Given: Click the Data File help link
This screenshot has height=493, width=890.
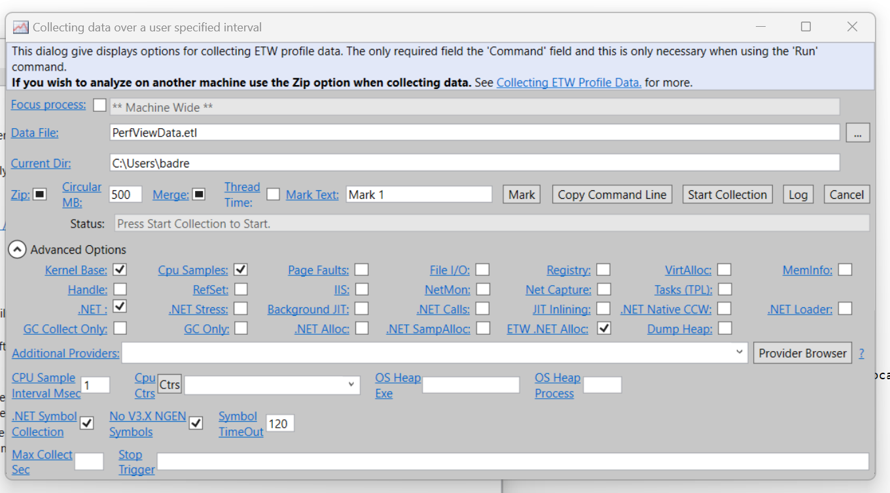Looking at the screenshot, I should coord(35,133).
